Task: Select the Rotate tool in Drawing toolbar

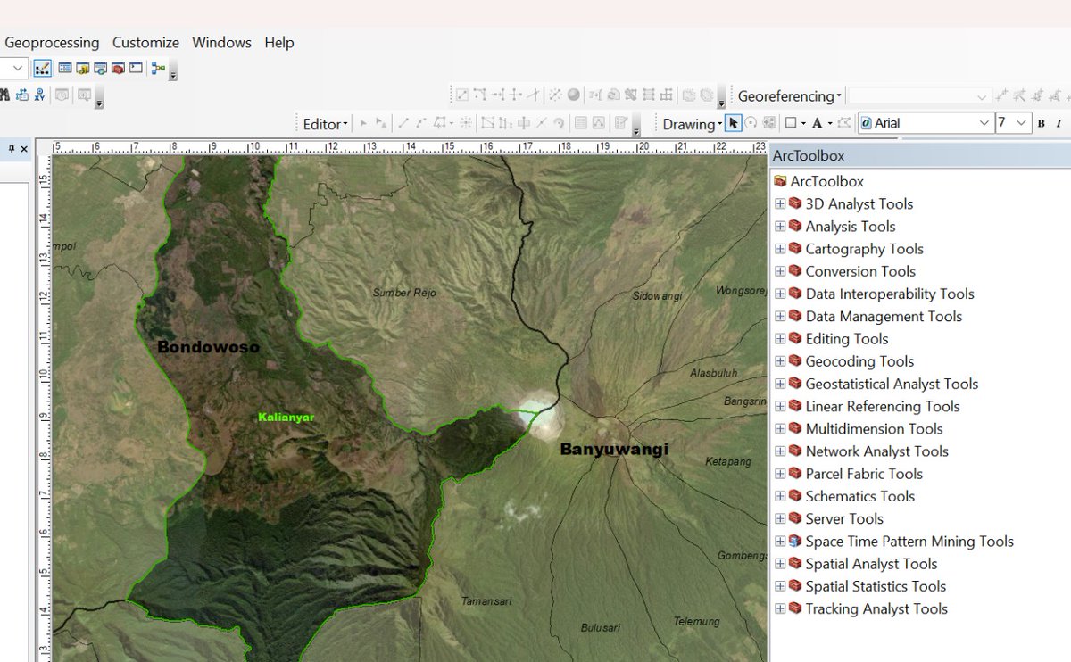Action: pyautogui.click(x=751, y=123)
